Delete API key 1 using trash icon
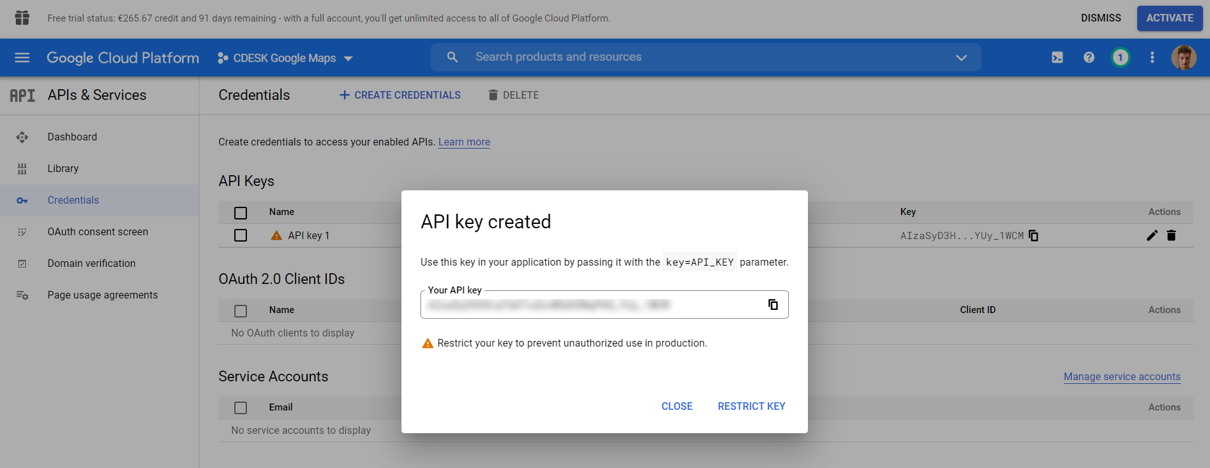 [x=1171, y=235]
